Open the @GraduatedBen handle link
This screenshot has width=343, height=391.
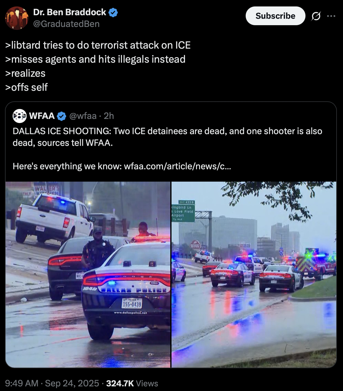pyautogui.click(x=66, y=24)
